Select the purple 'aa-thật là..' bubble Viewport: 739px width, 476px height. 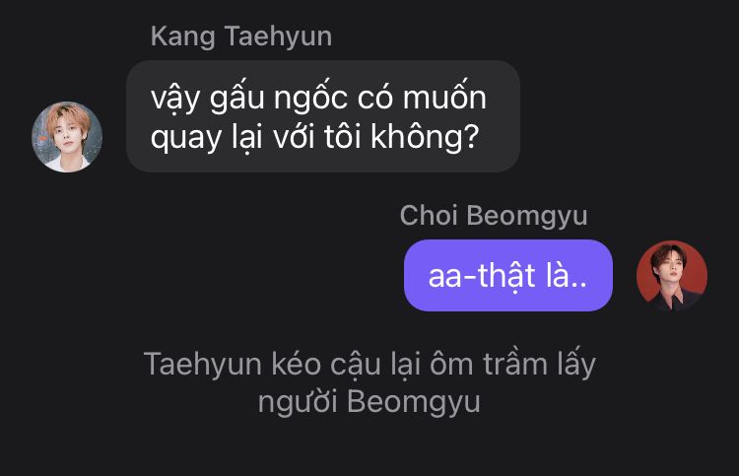coord(508,275)
